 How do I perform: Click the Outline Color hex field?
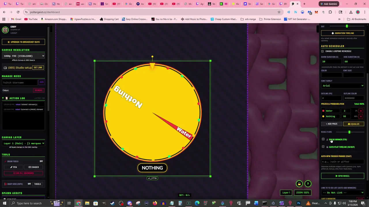(354, 98)
